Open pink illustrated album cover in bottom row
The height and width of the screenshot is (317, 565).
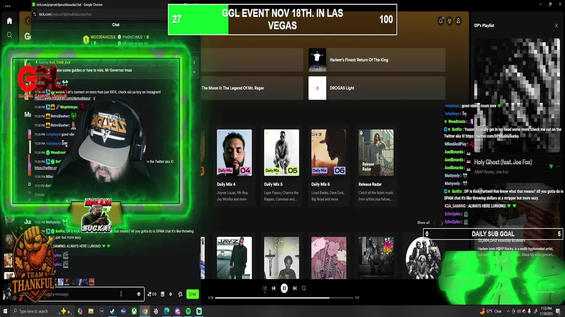click(x=329, y=258)
